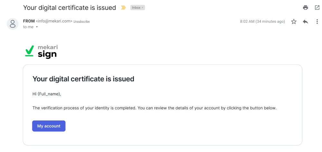The height and width of the screenshot is (152, 322).
Task: Expand recipient details next to "to me"
Action: pyautogui.click(x=37, y=27)
